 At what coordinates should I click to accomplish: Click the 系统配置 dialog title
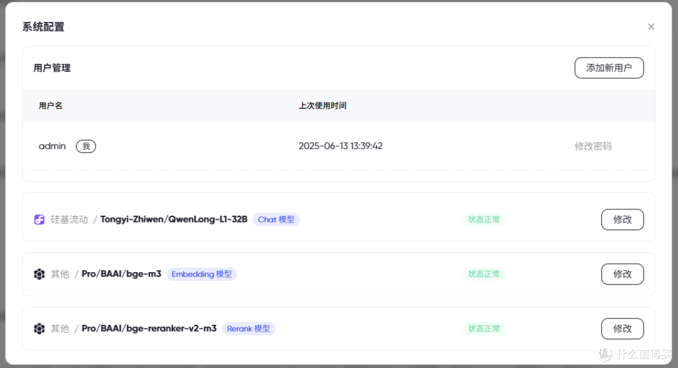coord(43,27)
